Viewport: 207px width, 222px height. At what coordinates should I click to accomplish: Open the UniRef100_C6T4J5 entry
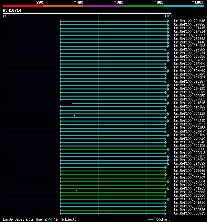point(190,28)
